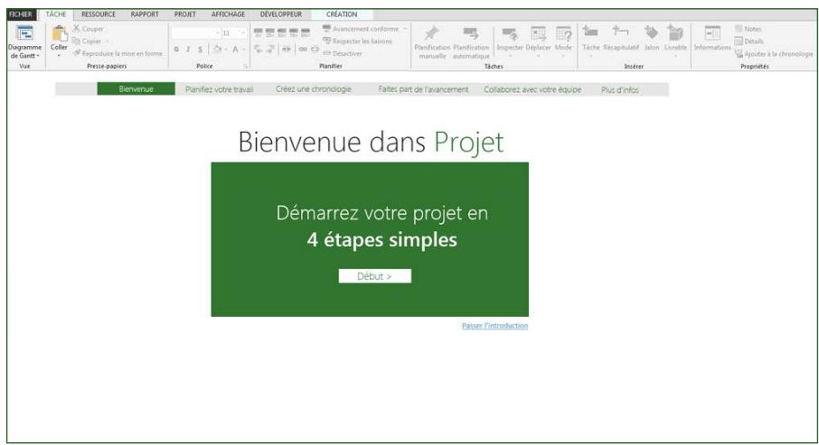Open the font color A picker

click(x=238, y=49)
